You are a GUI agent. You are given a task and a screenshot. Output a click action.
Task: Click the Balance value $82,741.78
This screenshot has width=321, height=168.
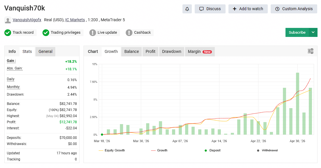coord(68,104)
